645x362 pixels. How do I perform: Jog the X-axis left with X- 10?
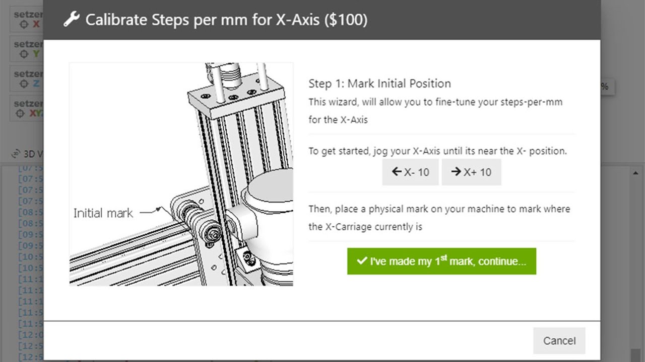pos(410,172)
